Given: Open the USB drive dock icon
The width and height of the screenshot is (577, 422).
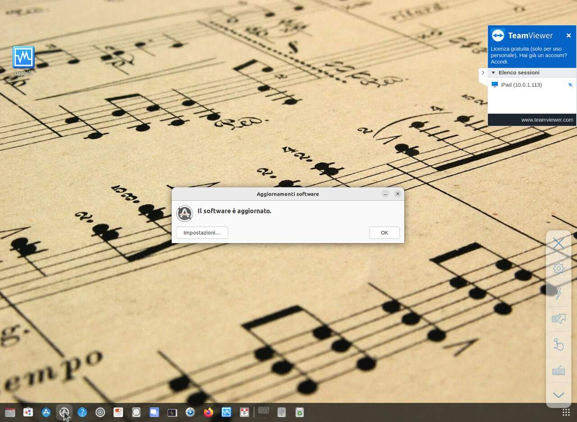Looking at the screenshot, I should pyautogui.click(x=282, y=412).
